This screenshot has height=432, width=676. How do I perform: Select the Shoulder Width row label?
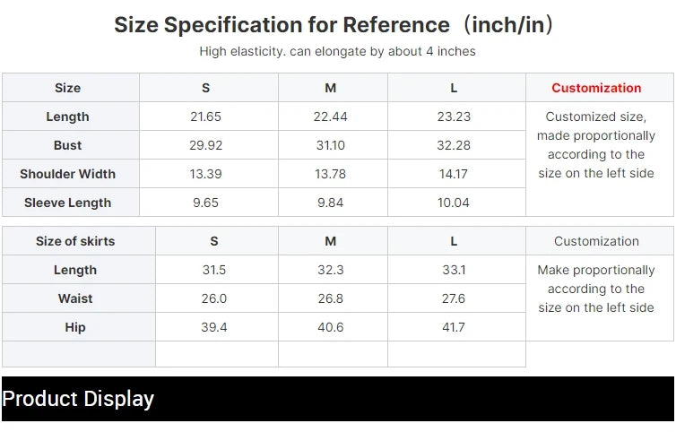pyautogui.click(x=67, y=174)
